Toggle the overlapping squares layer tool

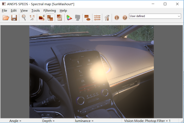coord(50,18)
